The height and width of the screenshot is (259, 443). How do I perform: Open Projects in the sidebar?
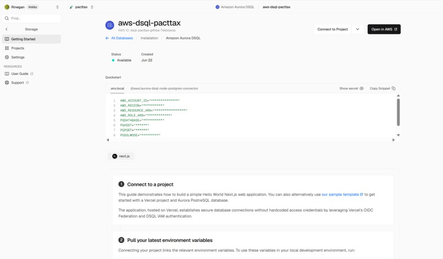click(31, 48)
